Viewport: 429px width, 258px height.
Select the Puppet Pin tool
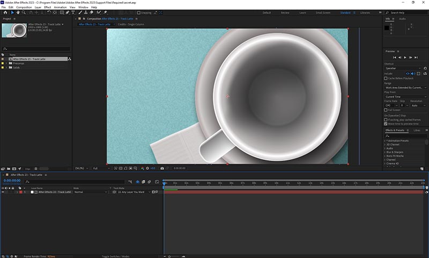[106, 12]
